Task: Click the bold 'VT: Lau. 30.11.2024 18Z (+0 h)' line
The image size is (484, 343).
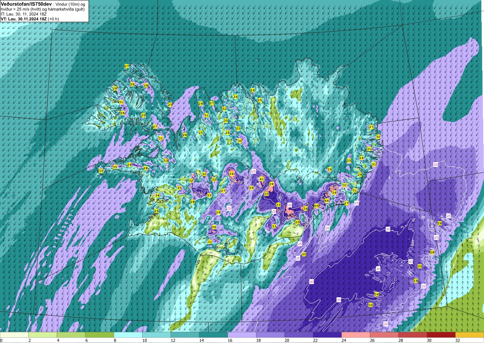Action: coord(30,19)
